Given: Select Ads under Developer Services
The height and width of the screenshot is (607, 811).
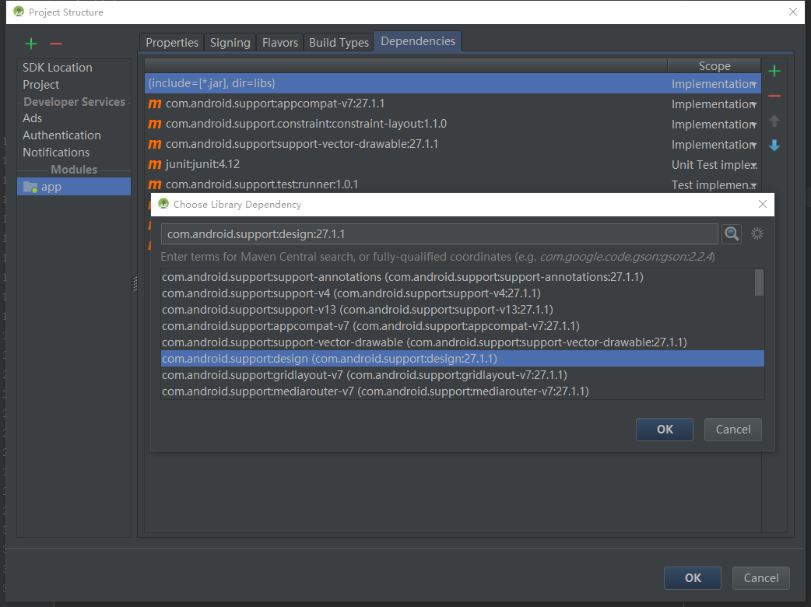Looking at the screenshot, I should point(32,118).
